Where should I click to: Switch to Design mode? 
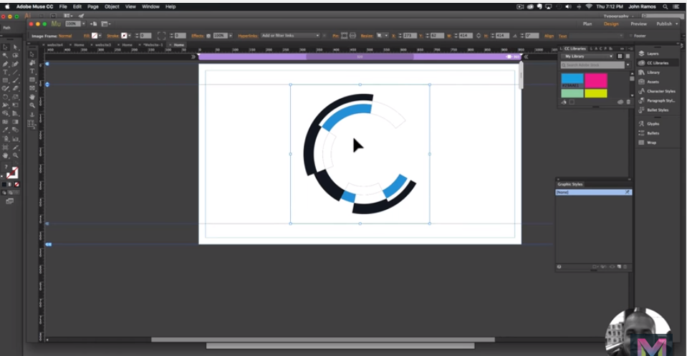point(611,24)
